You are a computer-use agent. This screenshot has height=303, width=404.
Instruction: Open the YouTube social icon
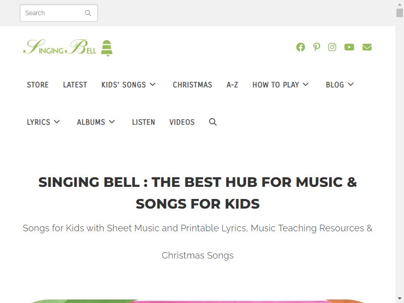click(x=349, y=47)
